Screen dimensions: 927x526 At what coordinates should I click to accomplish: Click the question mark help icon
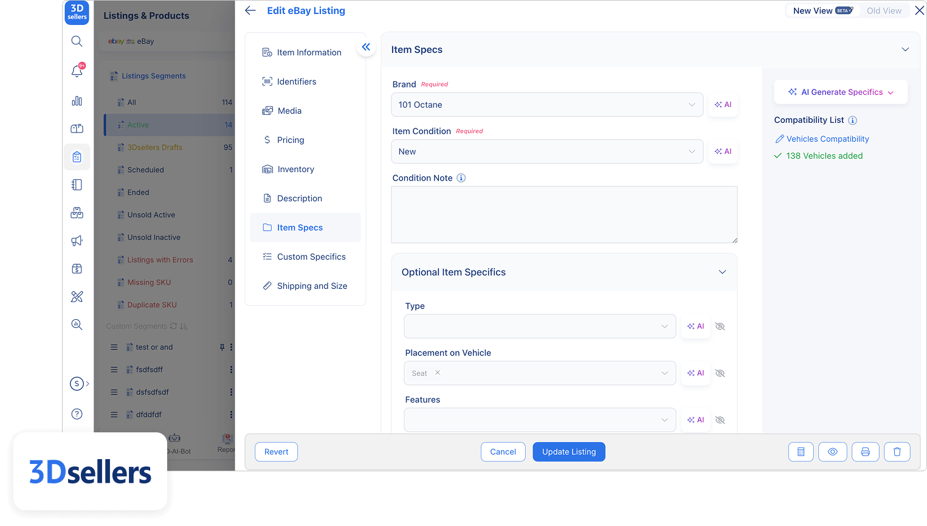coord(77,414)
